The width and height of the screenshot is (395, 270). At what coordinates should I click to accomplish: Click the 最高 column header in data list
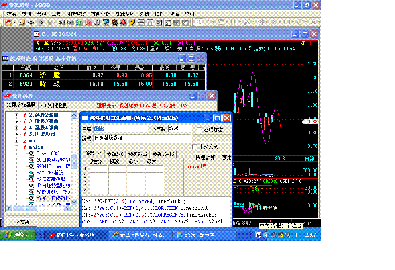click(140, 67)
